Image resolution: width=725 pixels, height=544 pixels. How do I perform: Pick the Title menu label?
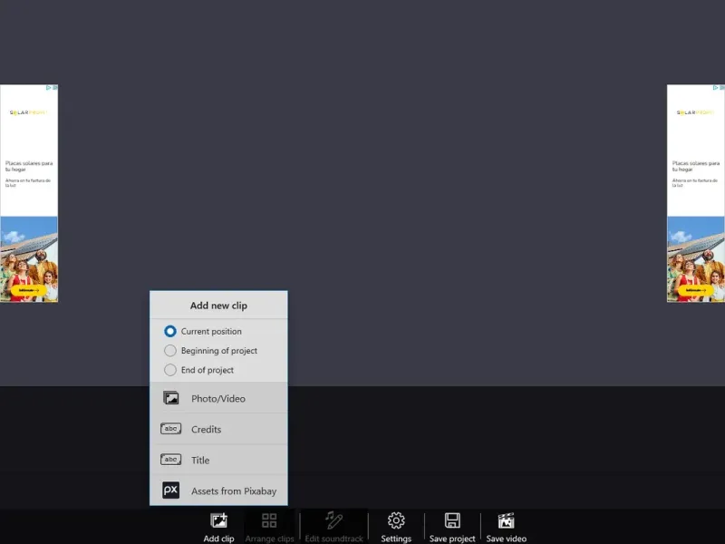tap(200, 461)
